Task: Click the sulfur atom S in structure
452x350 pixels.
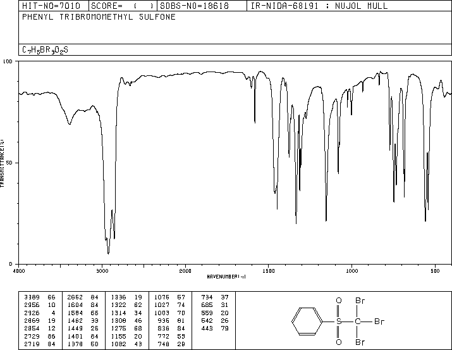Action: (x=339, y=321)
